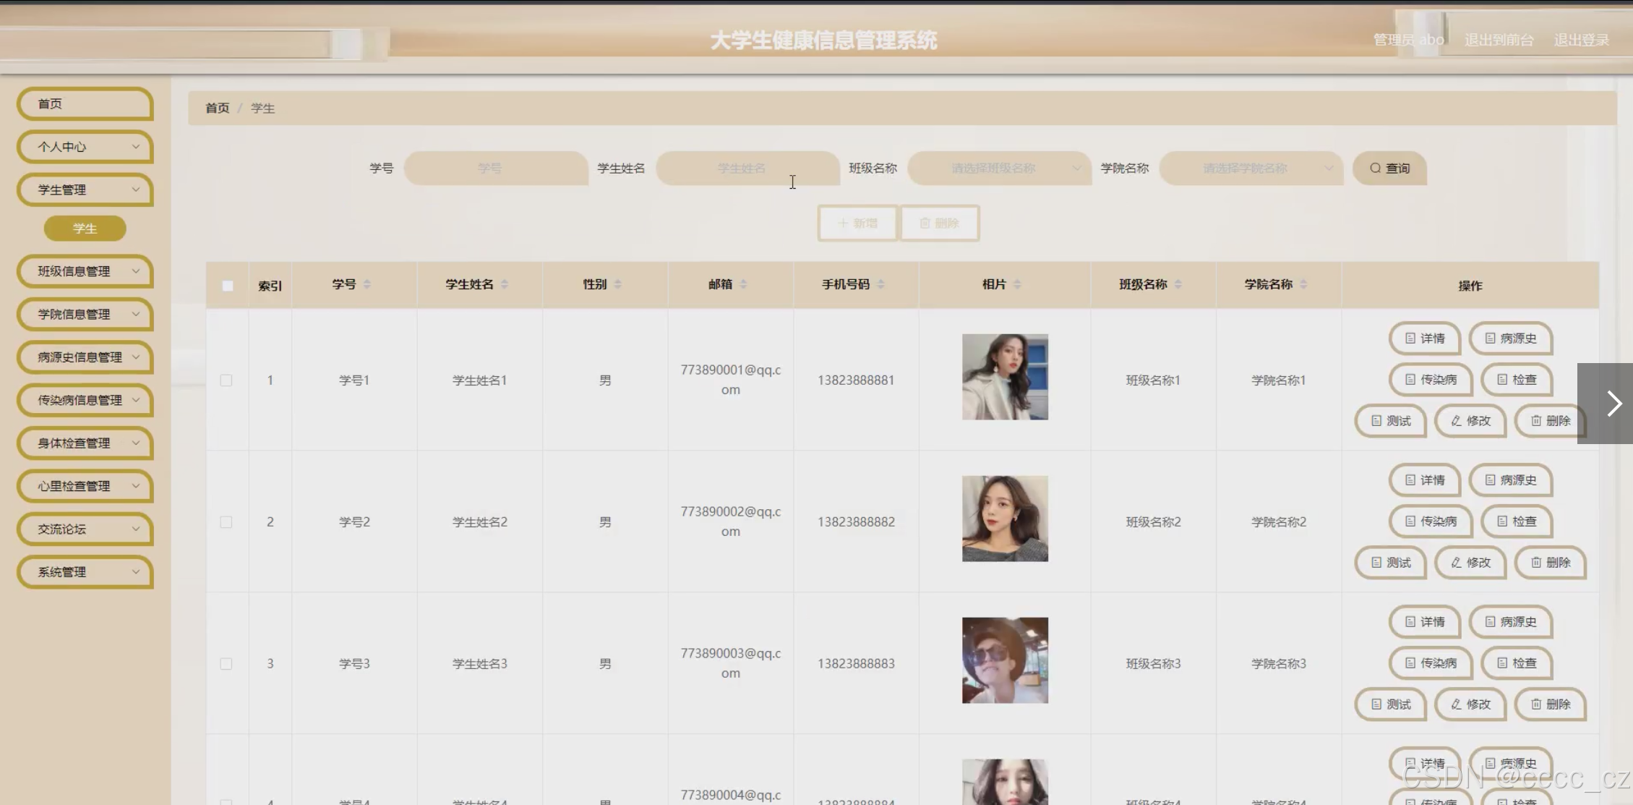Click the 新增 plus add button
Viewport: 1633px width, 805px height.
click(857, 223)
